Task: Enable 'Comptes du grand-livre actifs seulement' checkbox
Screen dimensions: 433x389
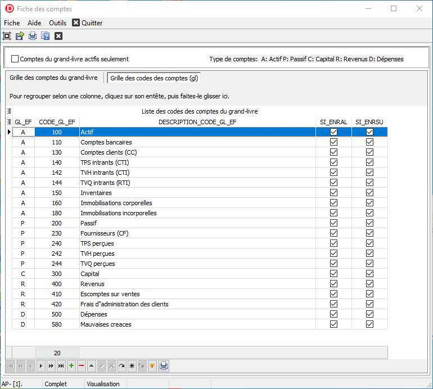Action: point(15,59)
